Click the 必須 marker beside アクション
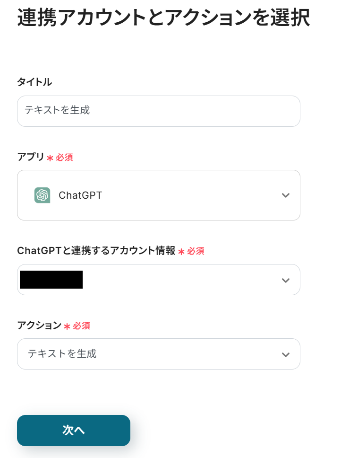Image resolution: width=358 pixels, height=458 pixels. (x=81, y=326)
